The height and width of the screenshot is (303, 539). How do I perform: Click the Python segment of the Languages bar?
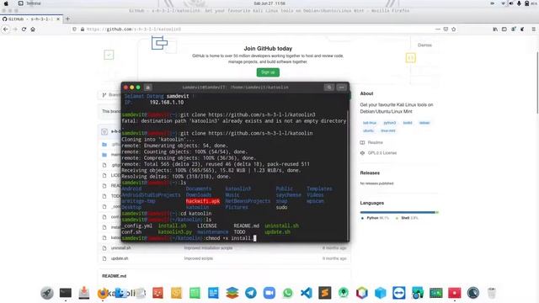pyautogui.click(x=398, y=212)
